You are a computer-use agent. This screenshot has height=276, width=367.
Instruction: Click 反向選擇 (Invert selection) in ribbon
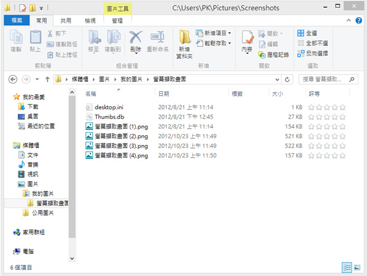point(313,53)
